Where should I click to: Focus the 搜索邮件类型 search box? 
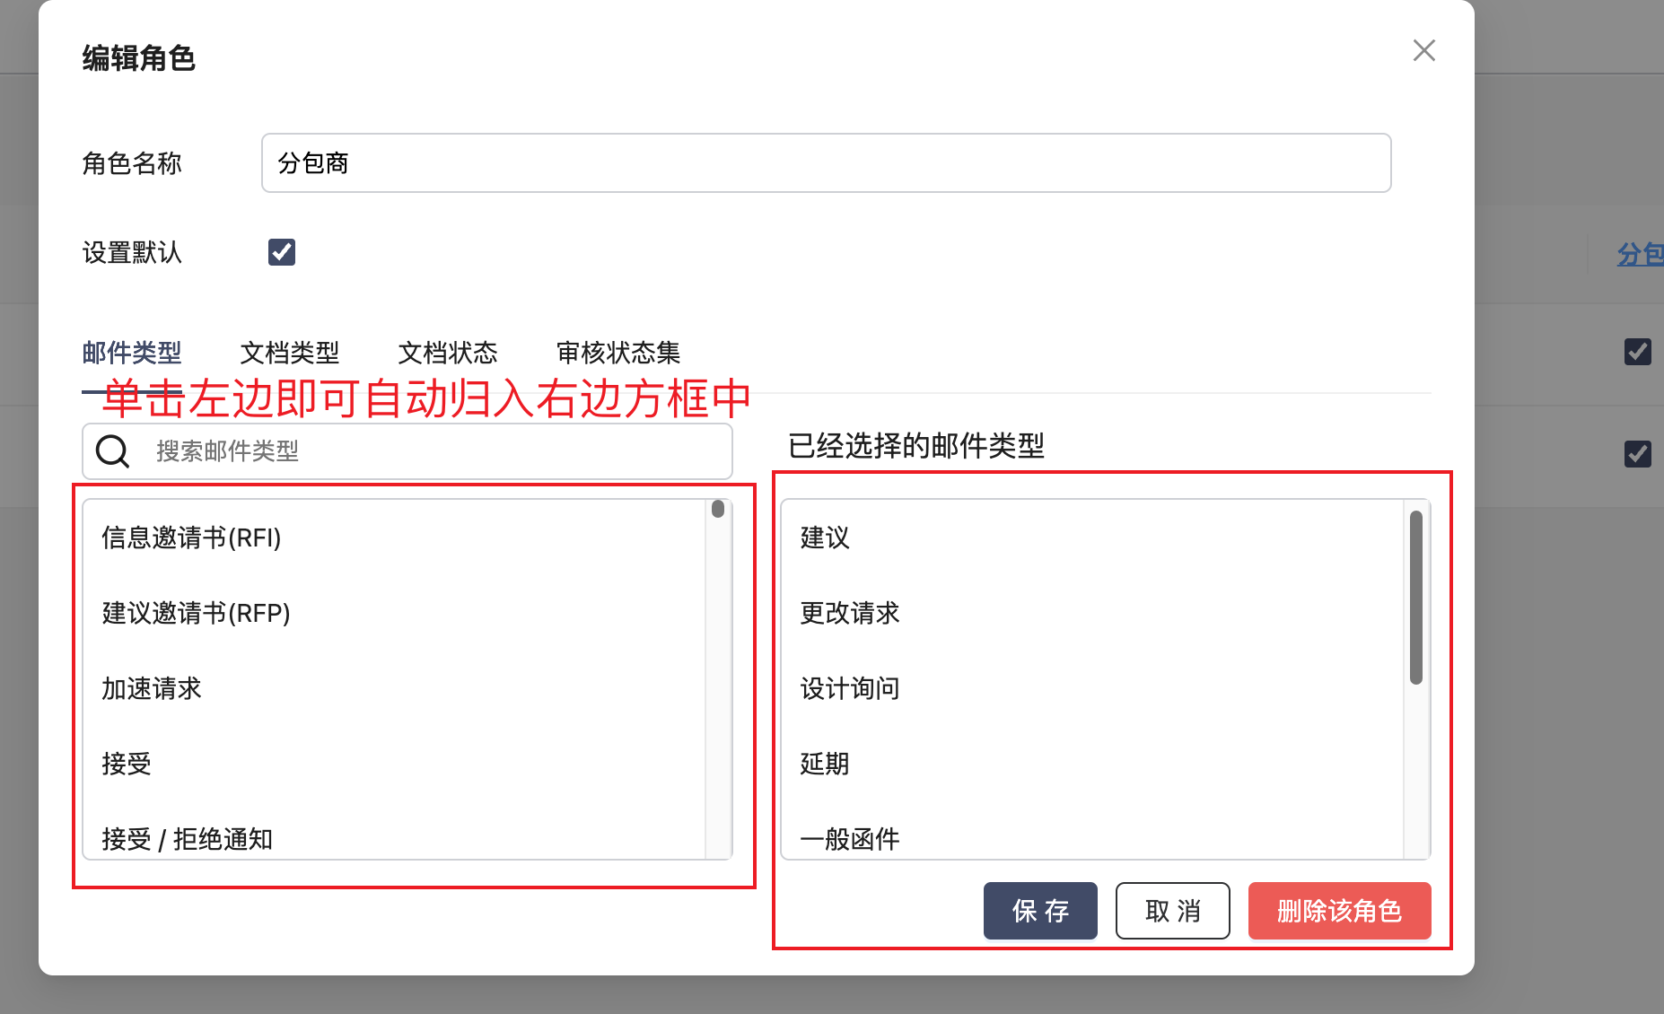(431, 451)
